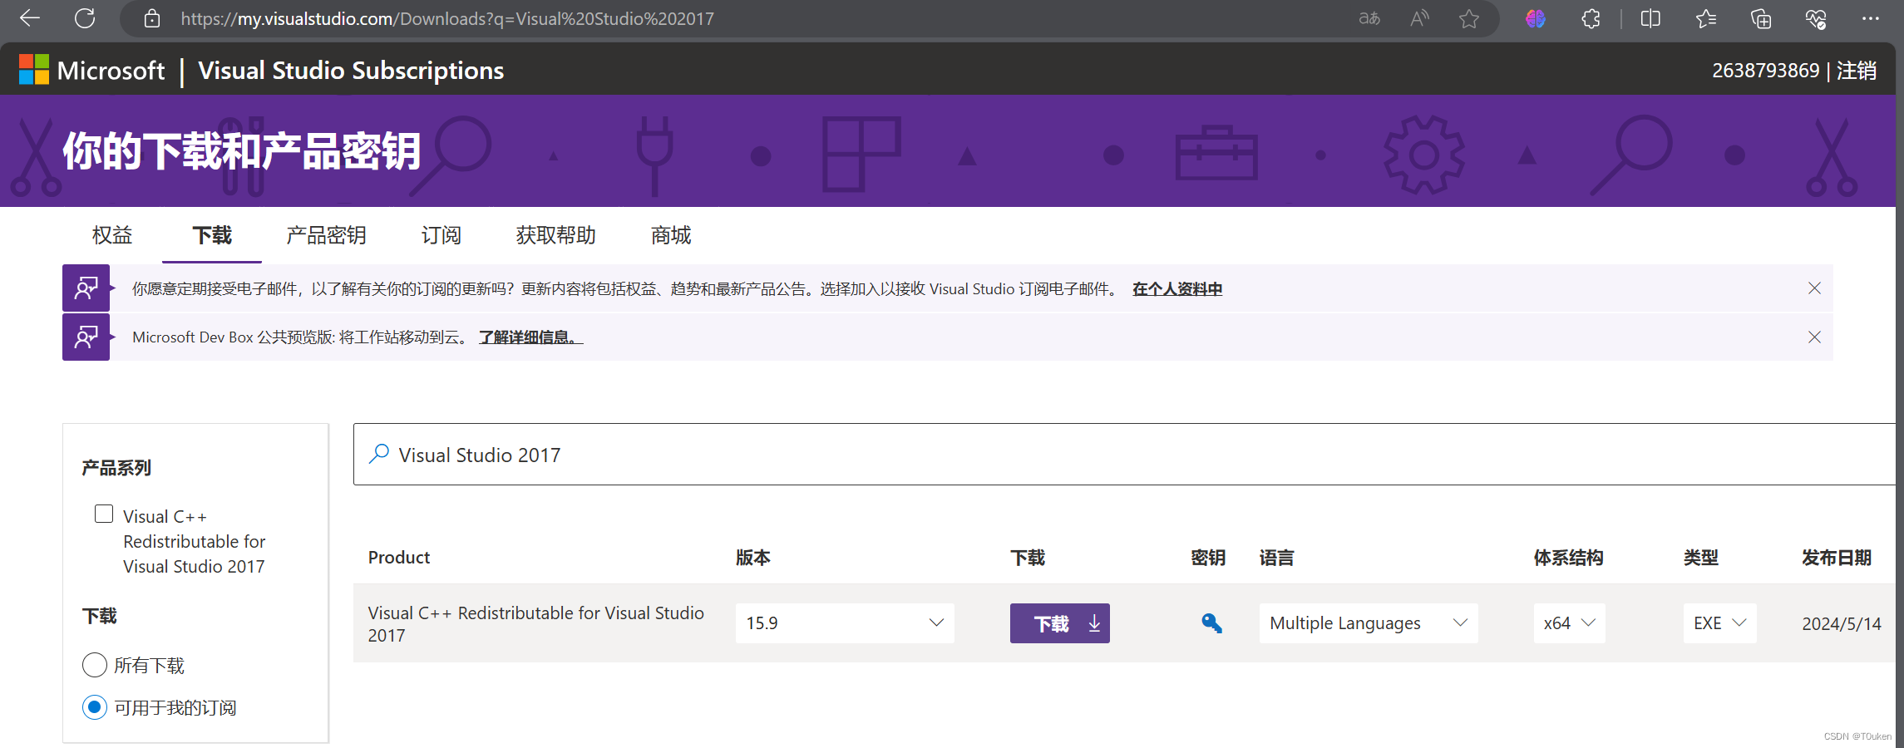Click the 语言 column header
The height and width of the screenshot is (748, 1904).
coord(1276,558)
